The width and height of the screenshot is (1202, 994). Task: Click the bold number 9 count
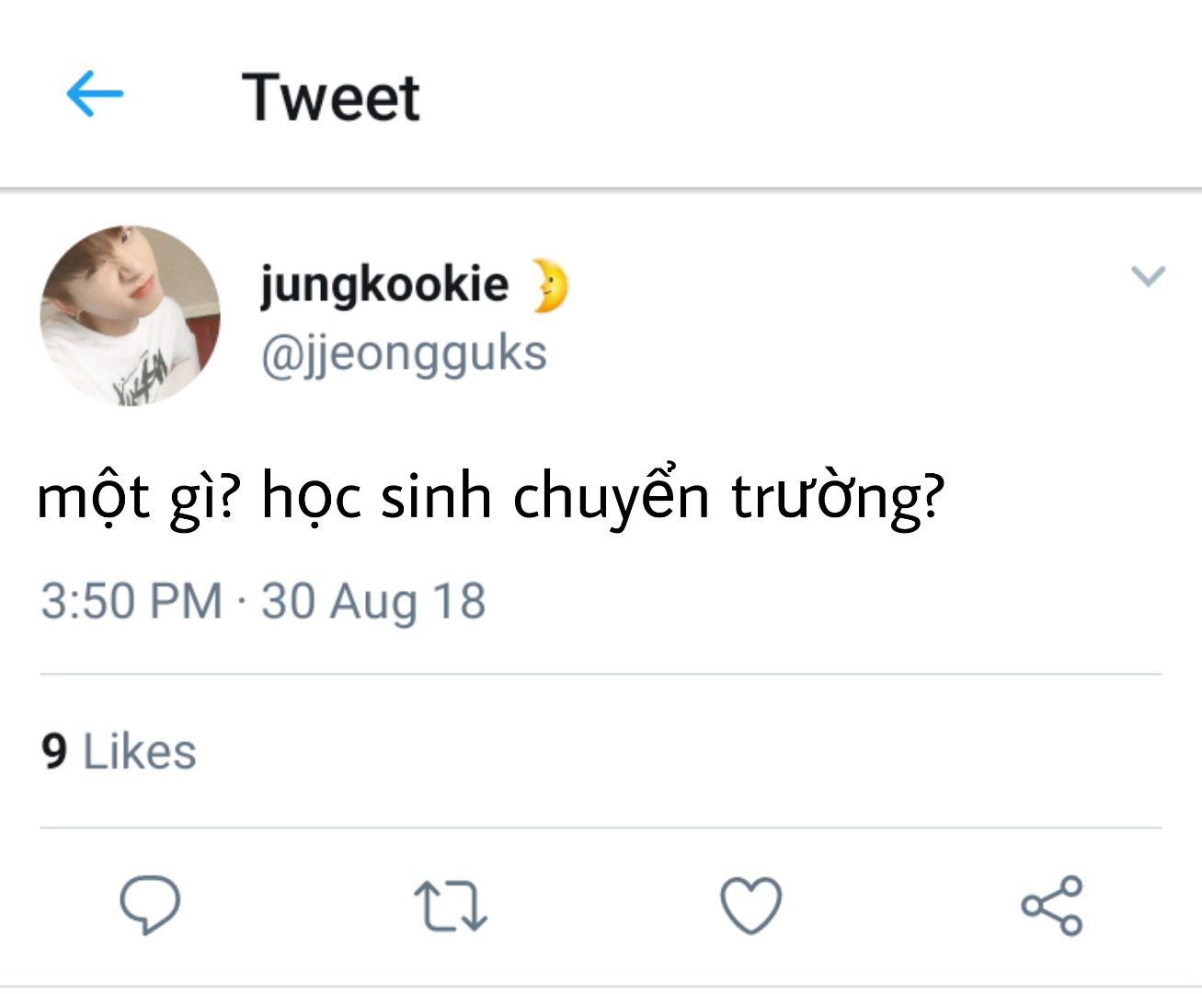click(x=54, y=751)
